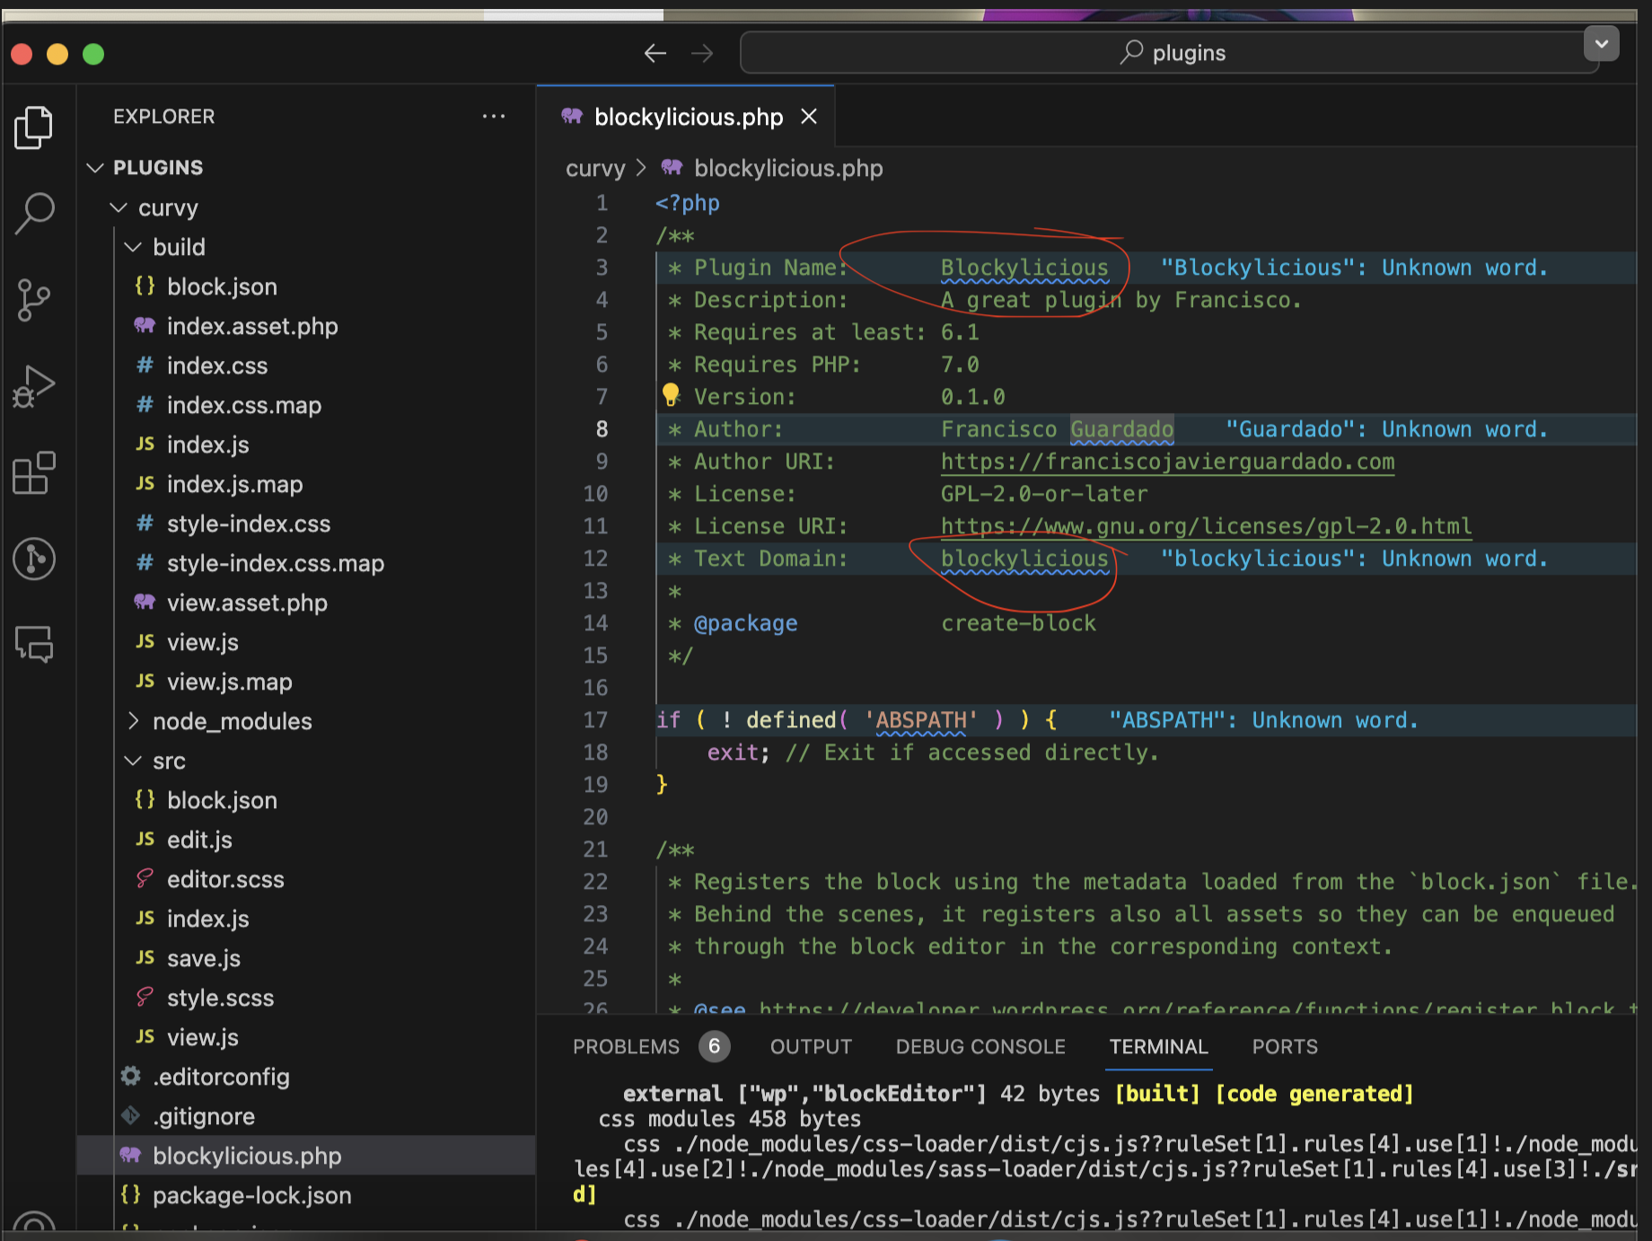Open block.json in src folder
This screenshot has width=1652, height=1241.
(x=222, y=800)
